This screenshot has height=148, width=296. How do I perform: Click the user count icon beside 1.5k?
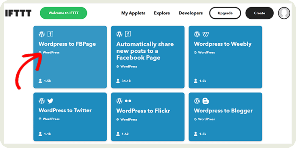[40, 81]
